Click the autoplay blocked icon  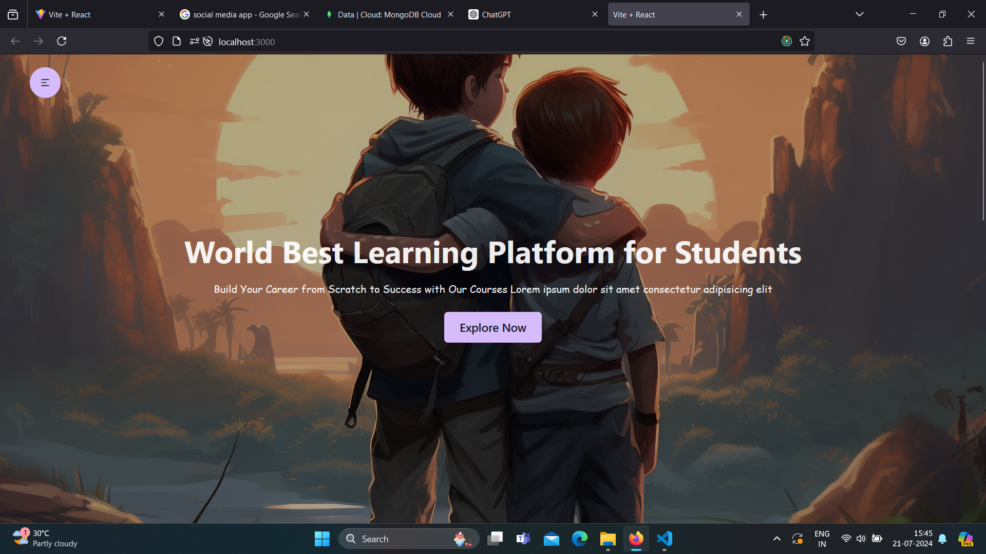tap(207, 42)
